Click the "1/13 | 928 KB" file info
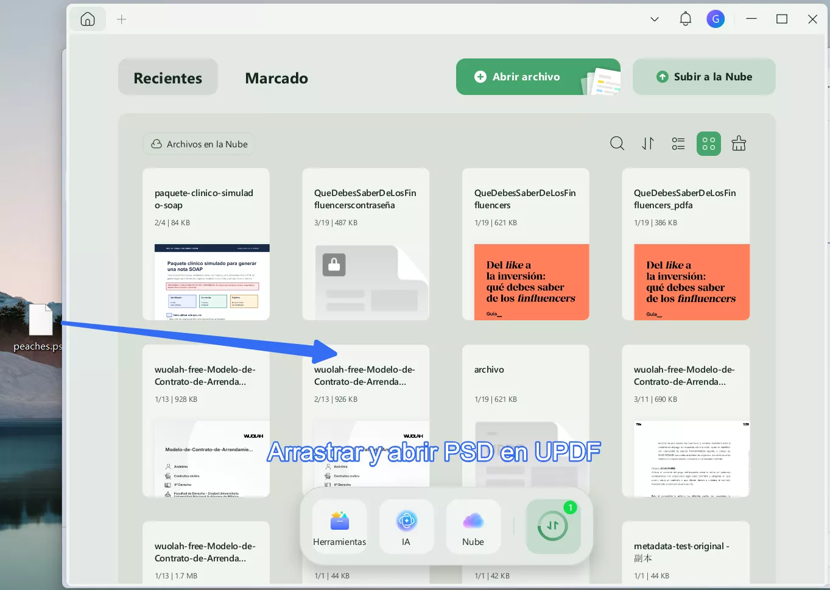830x590 pixels. pos(176,399)
